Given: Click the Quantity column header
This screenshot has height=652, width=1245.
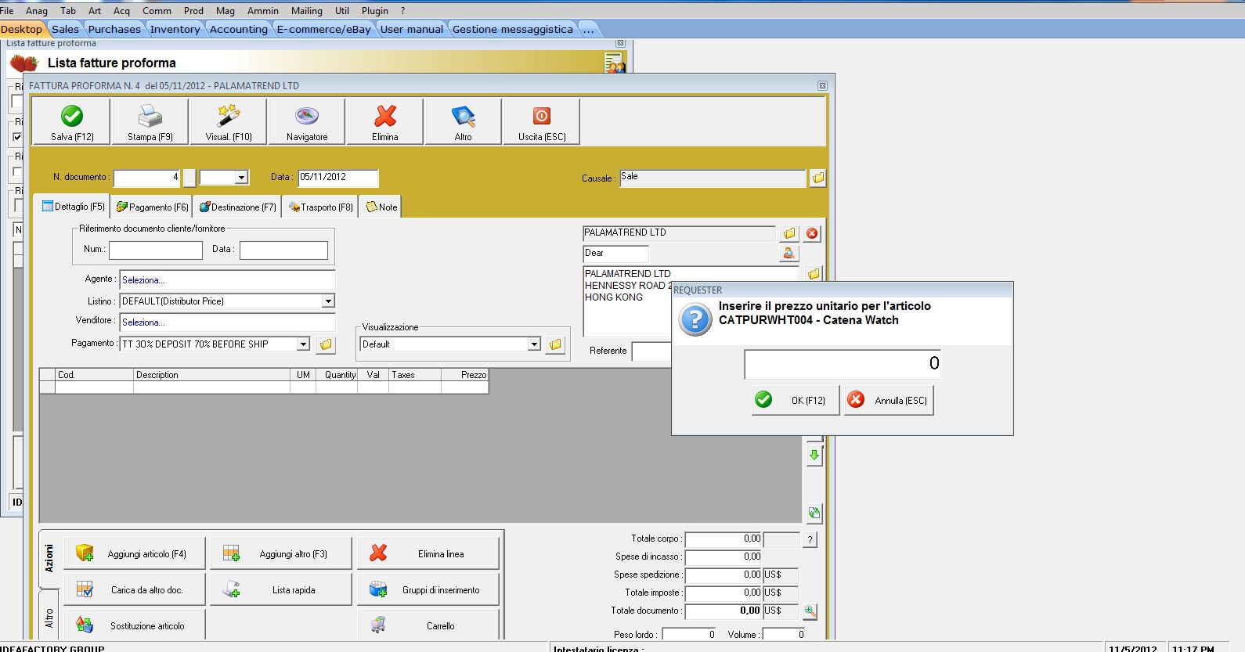Looking at the screenshot, I should 336,375.
